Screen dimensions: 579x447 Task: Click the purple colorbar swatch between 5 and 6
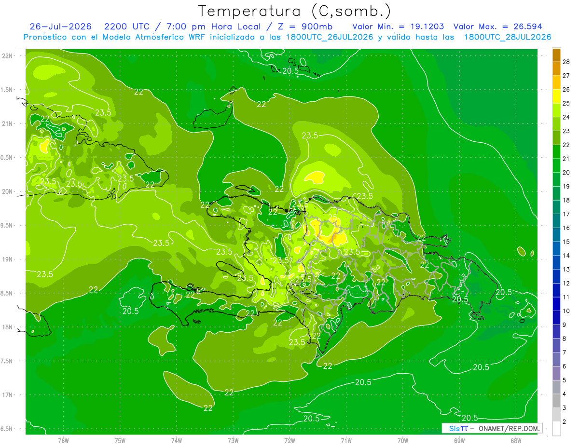click(556, 373)
